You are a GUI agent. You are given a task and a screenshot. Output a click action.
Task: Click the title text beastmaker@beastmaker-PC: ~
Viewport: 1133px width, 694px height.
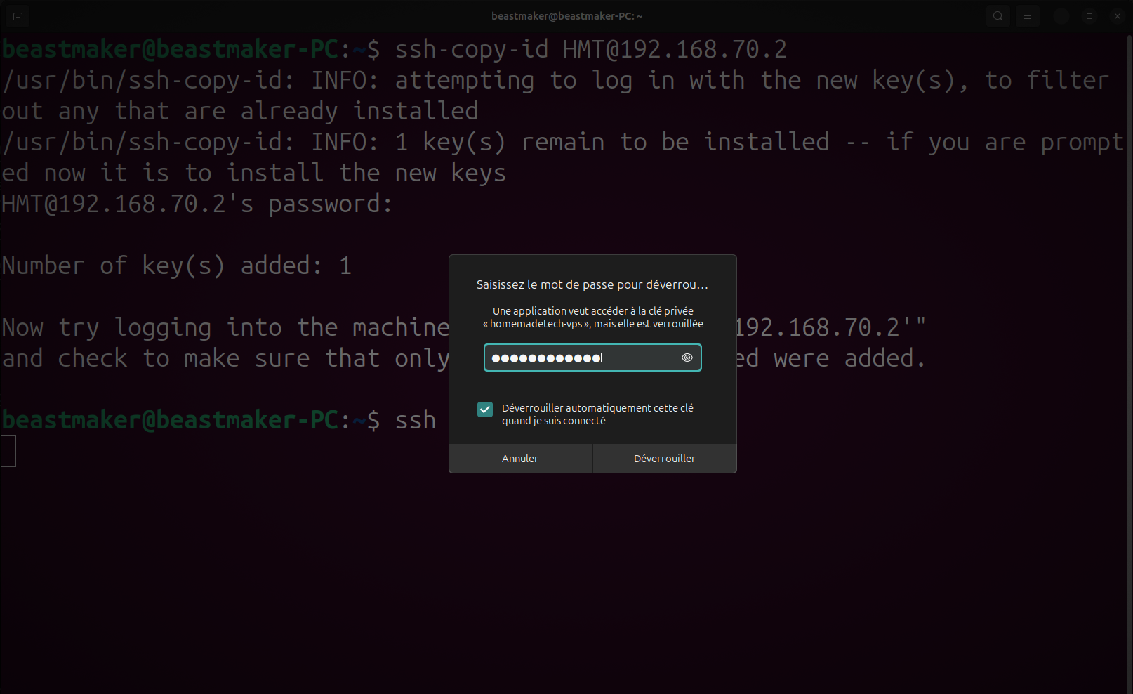(566, 15)
